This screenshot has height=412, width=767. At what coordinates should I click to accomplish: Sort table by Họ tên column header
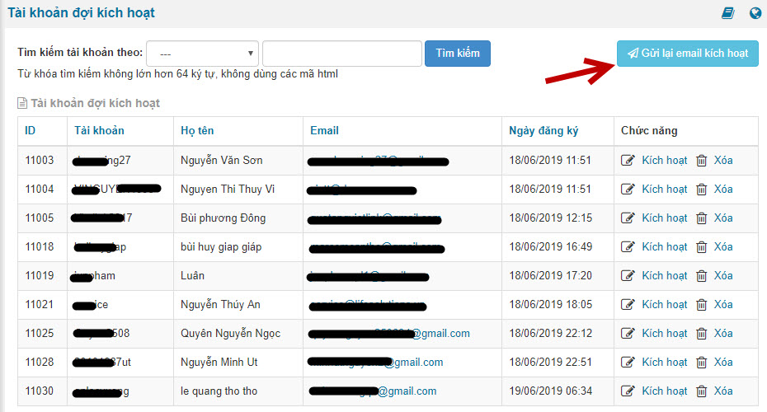tap(197, 130)
